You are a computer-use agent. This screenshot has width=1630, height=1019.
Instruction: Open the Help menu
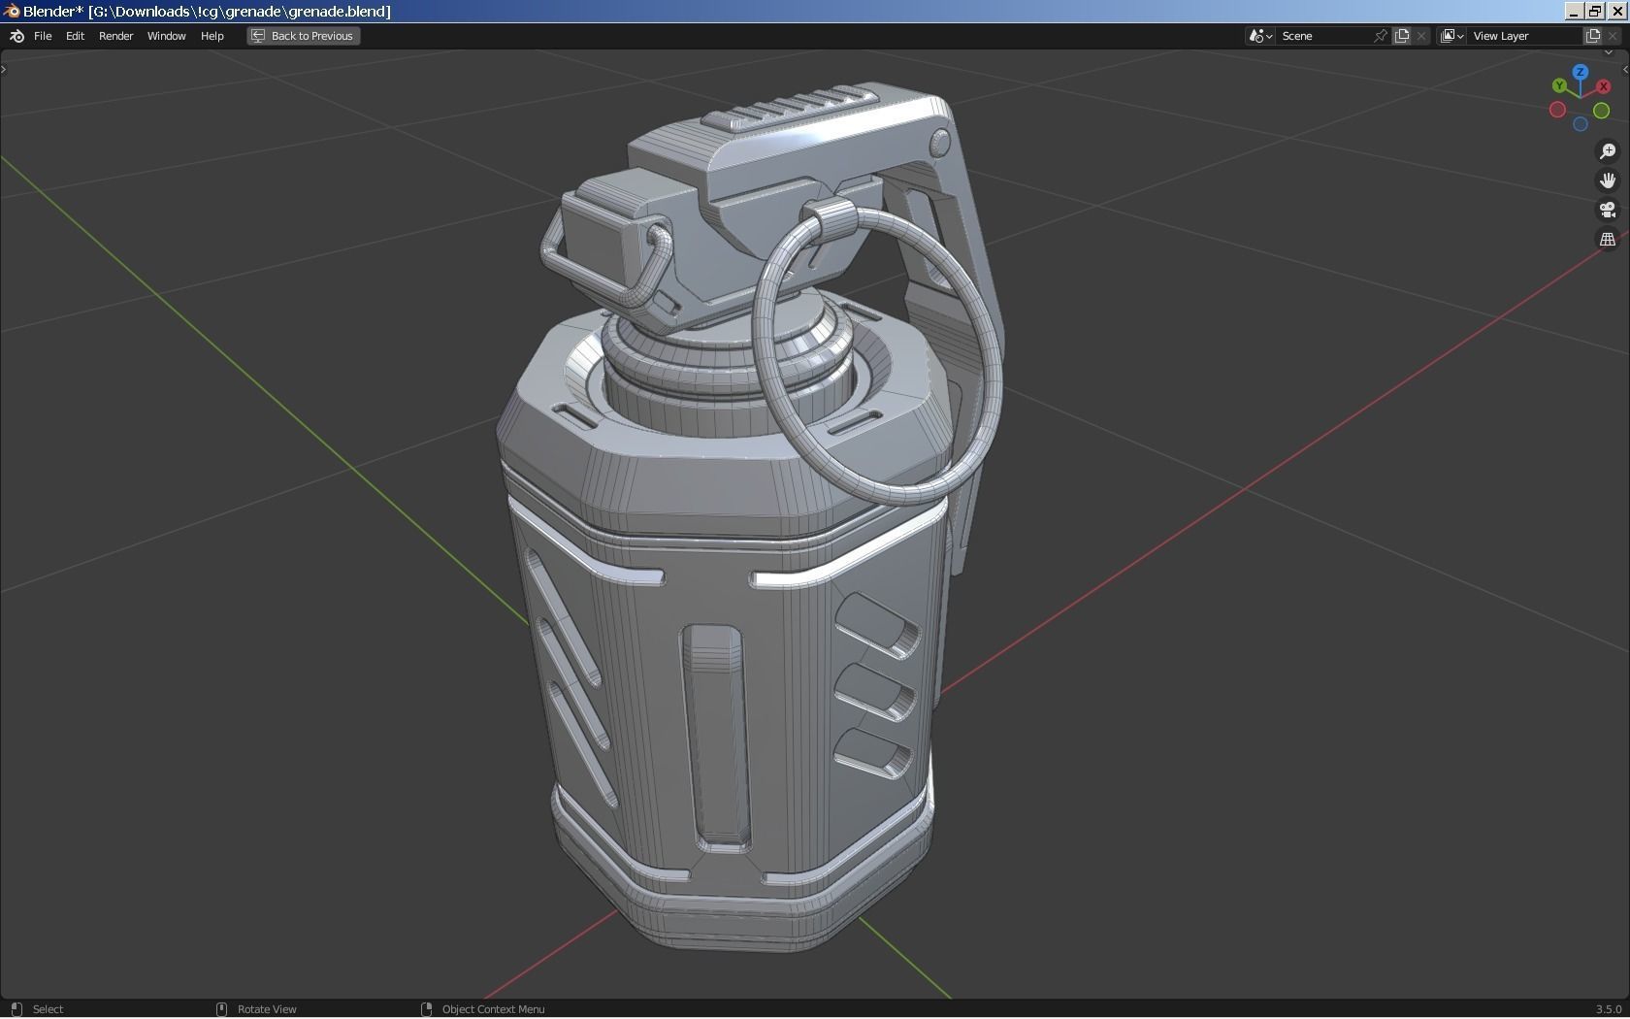point(212,36)
